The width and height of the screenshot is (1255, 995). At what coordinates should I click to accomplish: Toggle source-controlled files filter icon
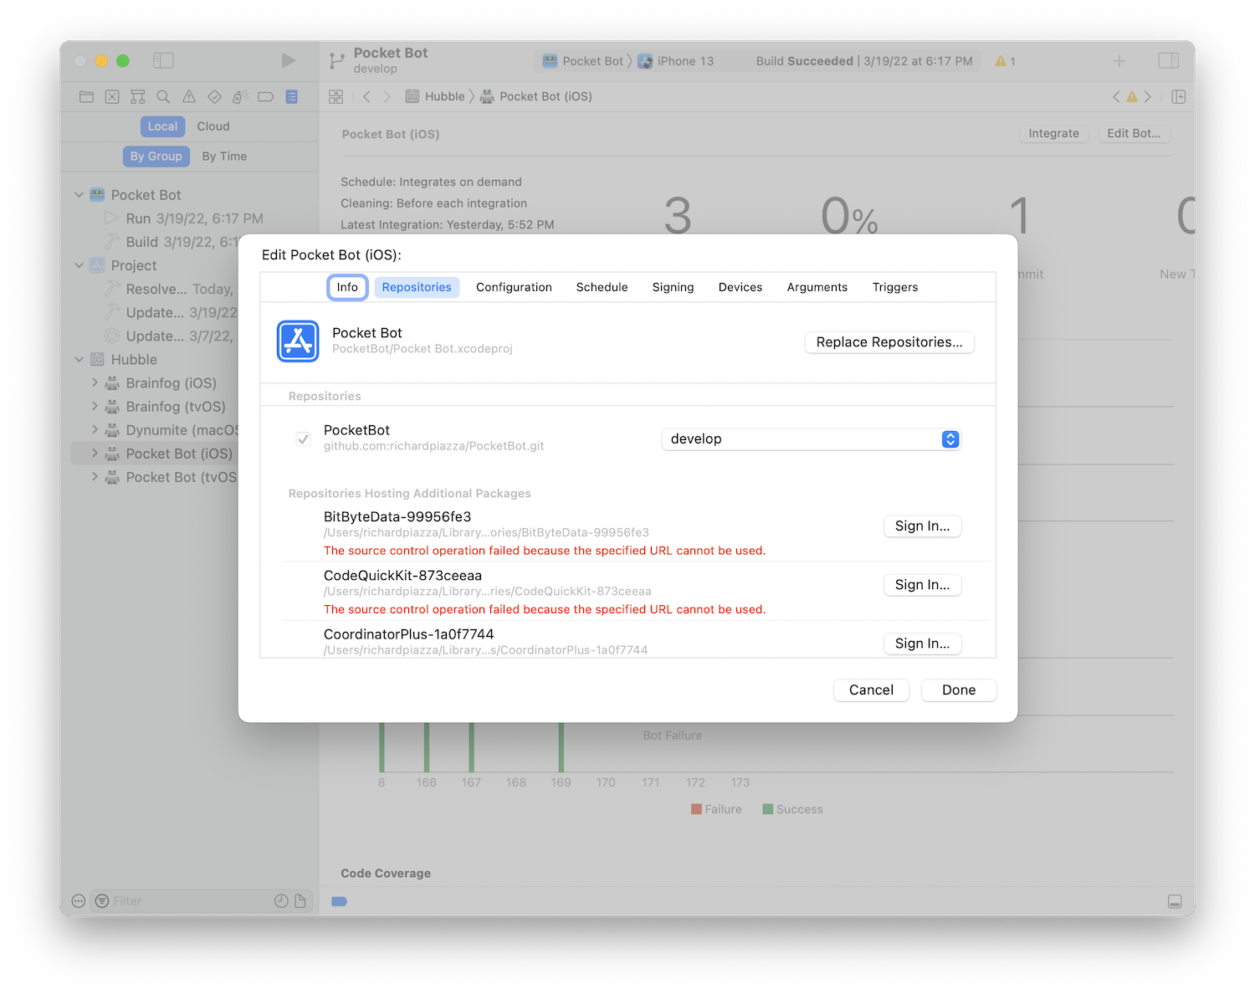pyautogui.click(x=300, y=901)
